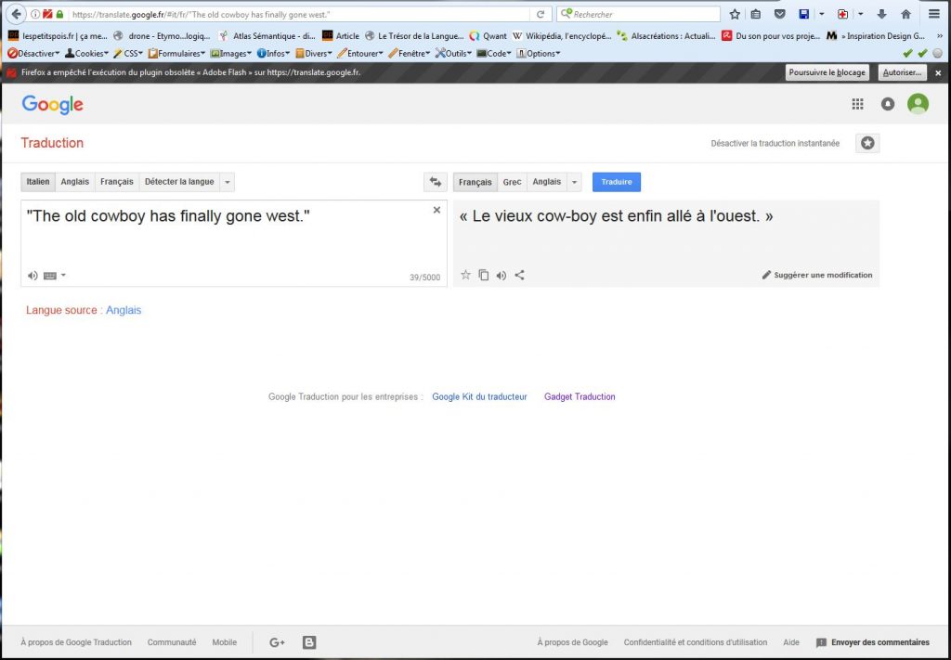
Task: Open the Google apps grid
Action: [x=857, y=104]
